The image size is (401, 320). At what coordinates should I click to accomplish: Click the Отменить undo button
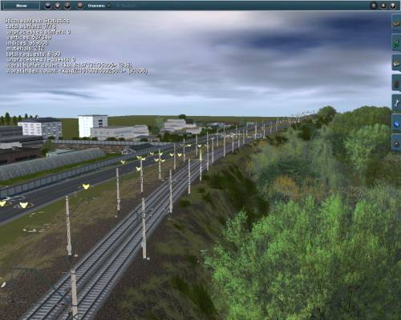tap(96, 6)
